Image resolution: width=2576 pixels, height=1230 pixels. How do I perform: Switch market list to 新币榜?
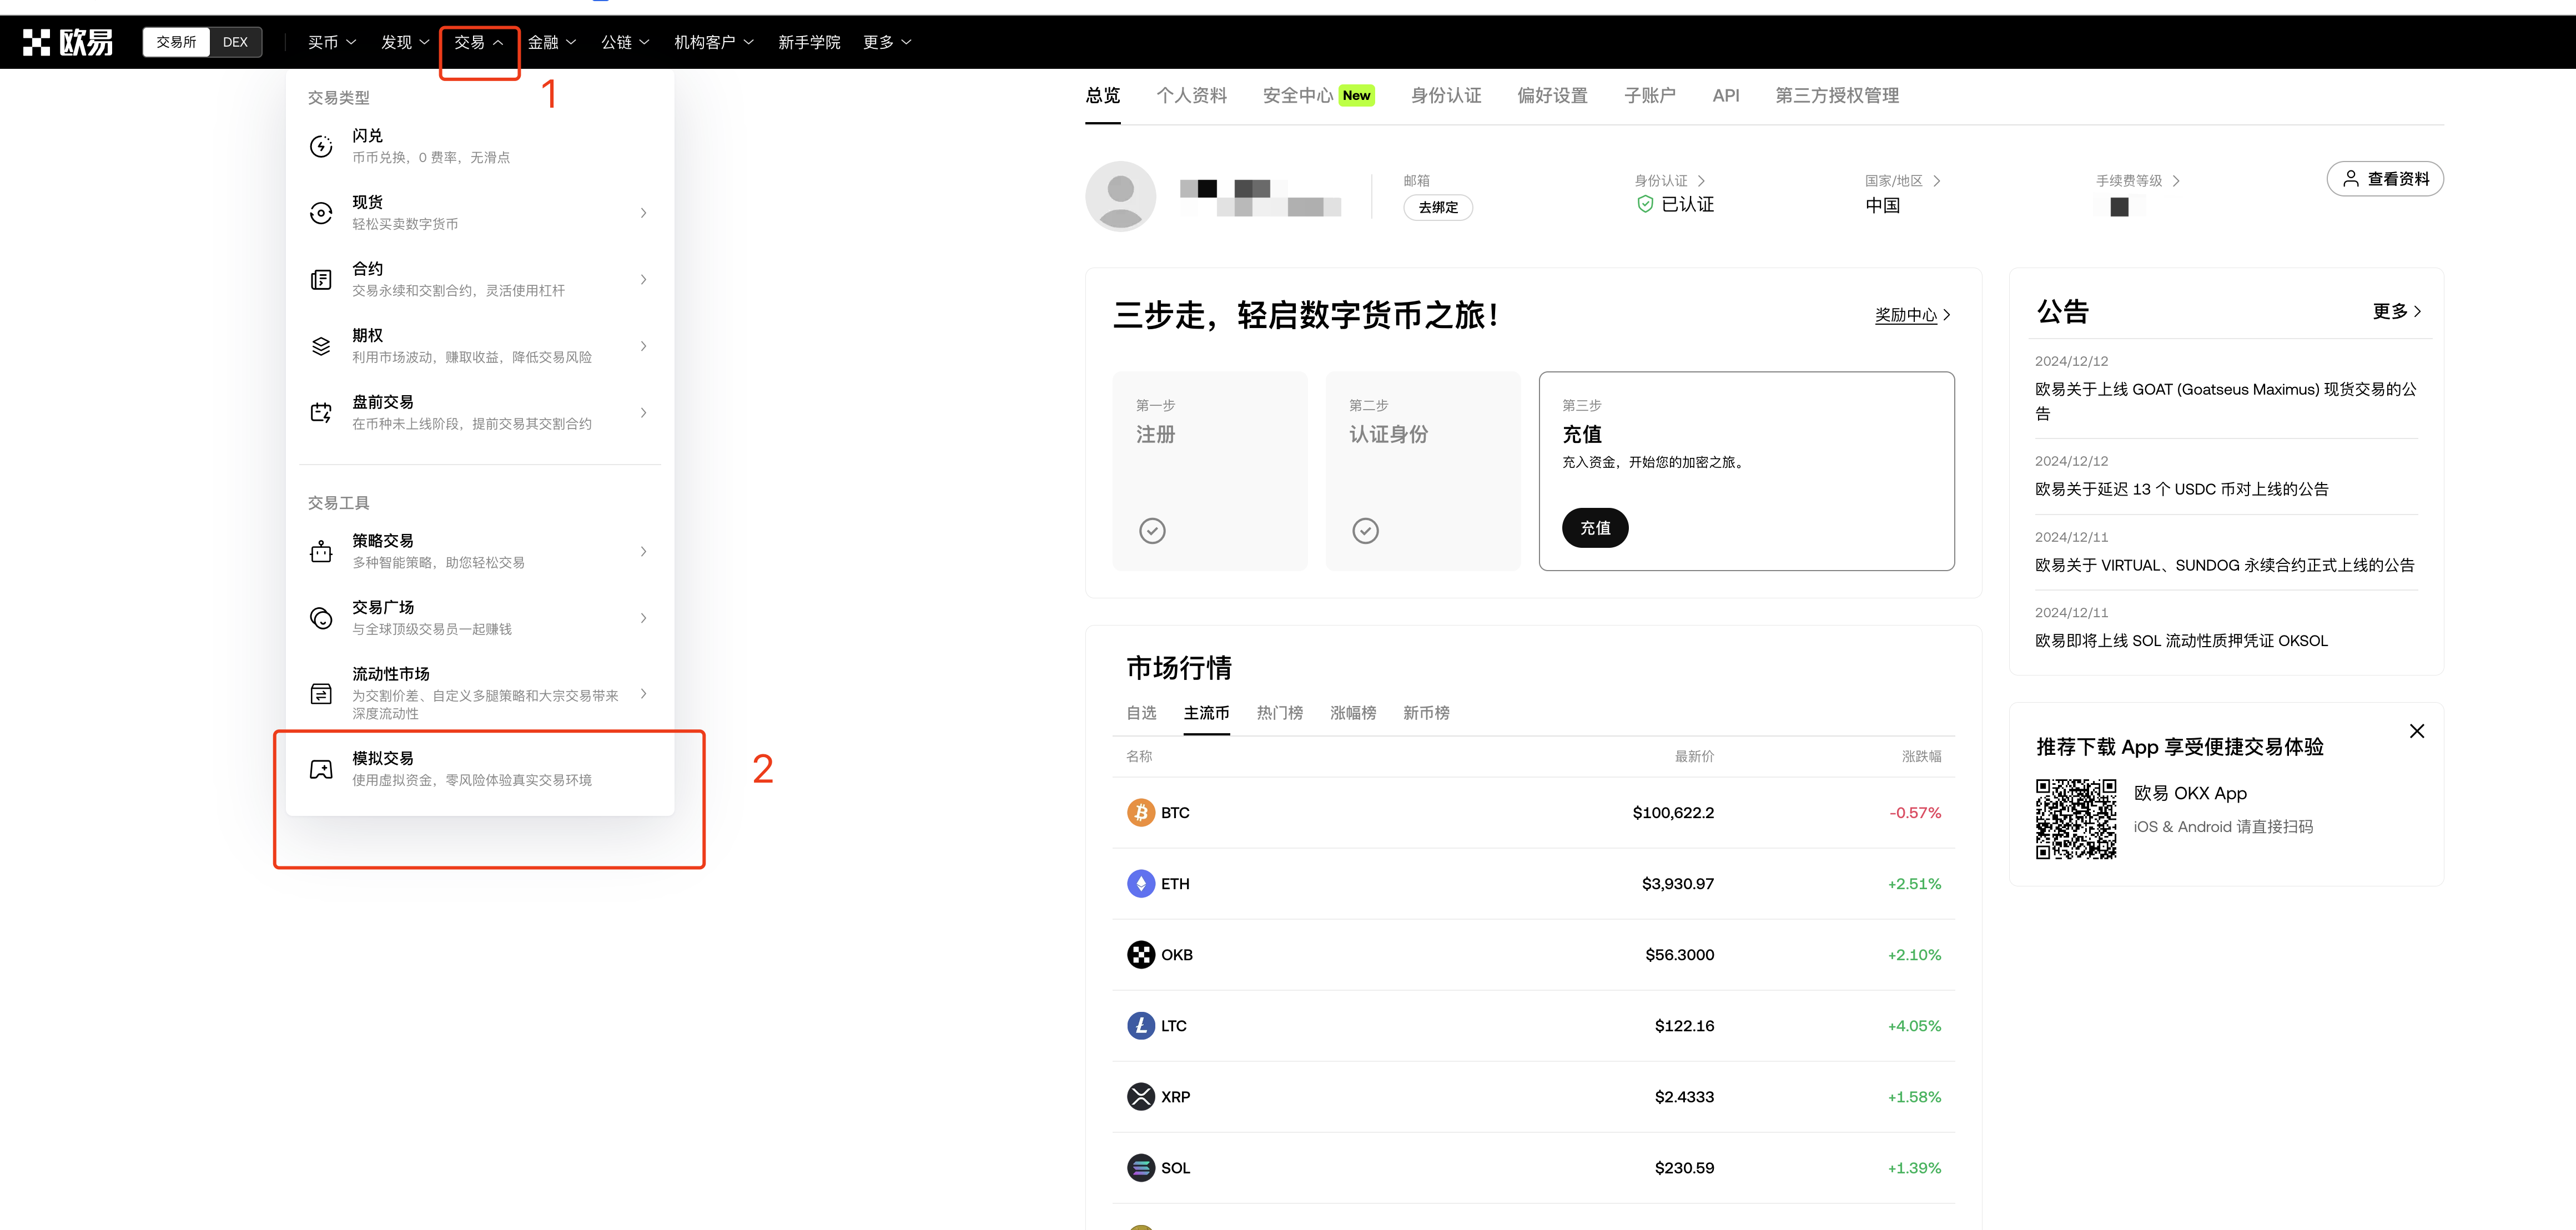click(x=1426, y=713)
